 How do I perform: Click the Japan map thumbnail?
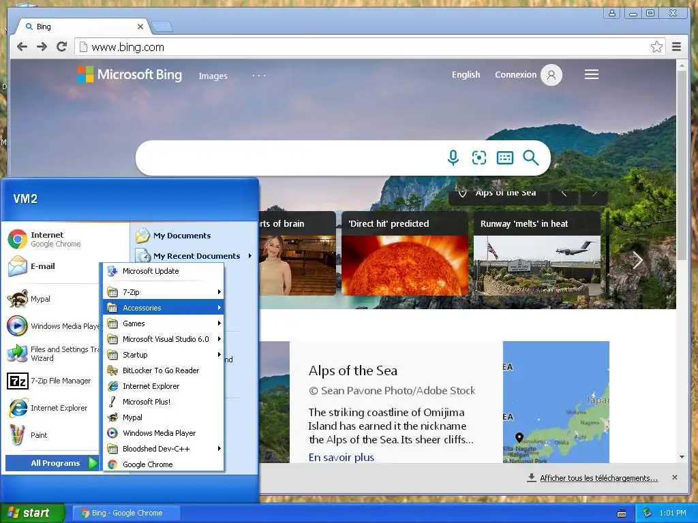click(x=556, y=402)
